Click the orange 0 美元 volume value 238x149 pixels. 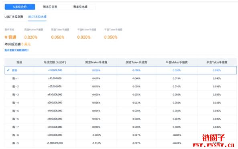point(26,44)
